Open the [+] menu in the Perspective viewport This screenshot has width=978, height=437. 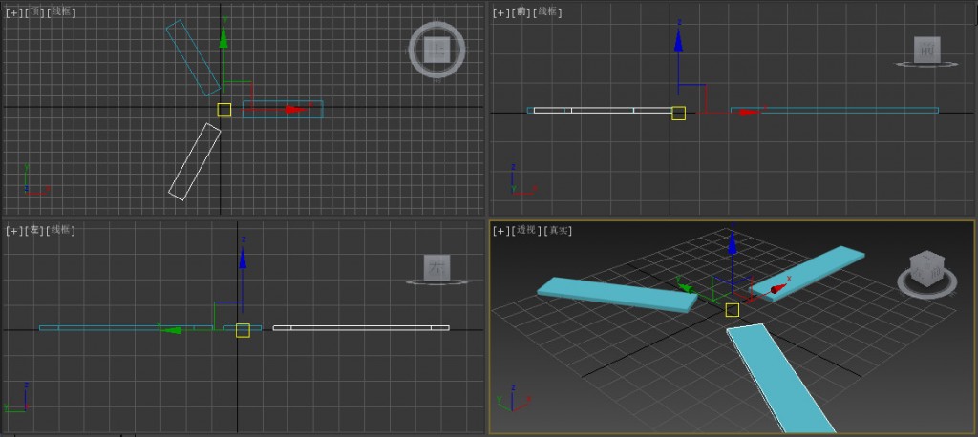[500, 230]
